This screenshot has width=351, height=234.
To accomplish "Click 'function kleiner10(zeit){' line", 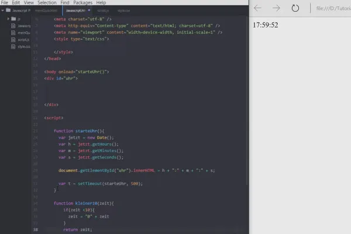I will pos(84,204).
